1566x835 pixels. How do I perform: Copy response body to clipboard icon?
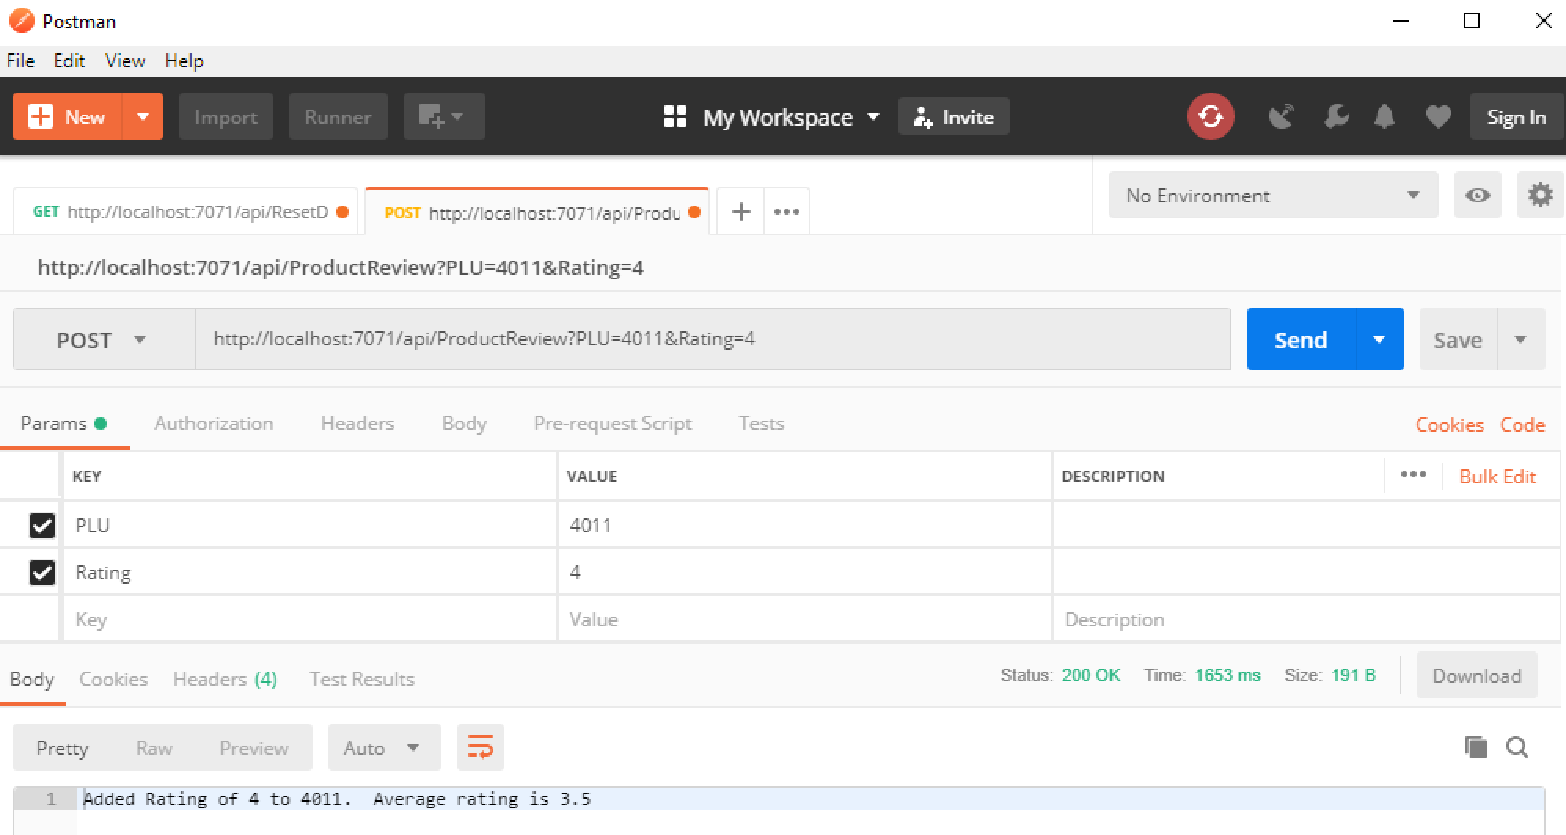tap(1476, 747)
